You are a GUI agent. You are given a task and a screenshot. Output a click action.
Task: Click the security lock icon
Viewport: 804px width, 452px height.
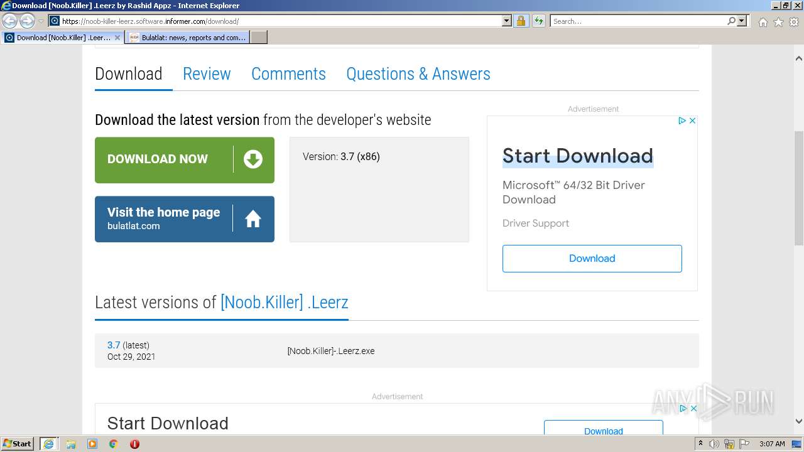pyautogui.click(x=521, y=21)
